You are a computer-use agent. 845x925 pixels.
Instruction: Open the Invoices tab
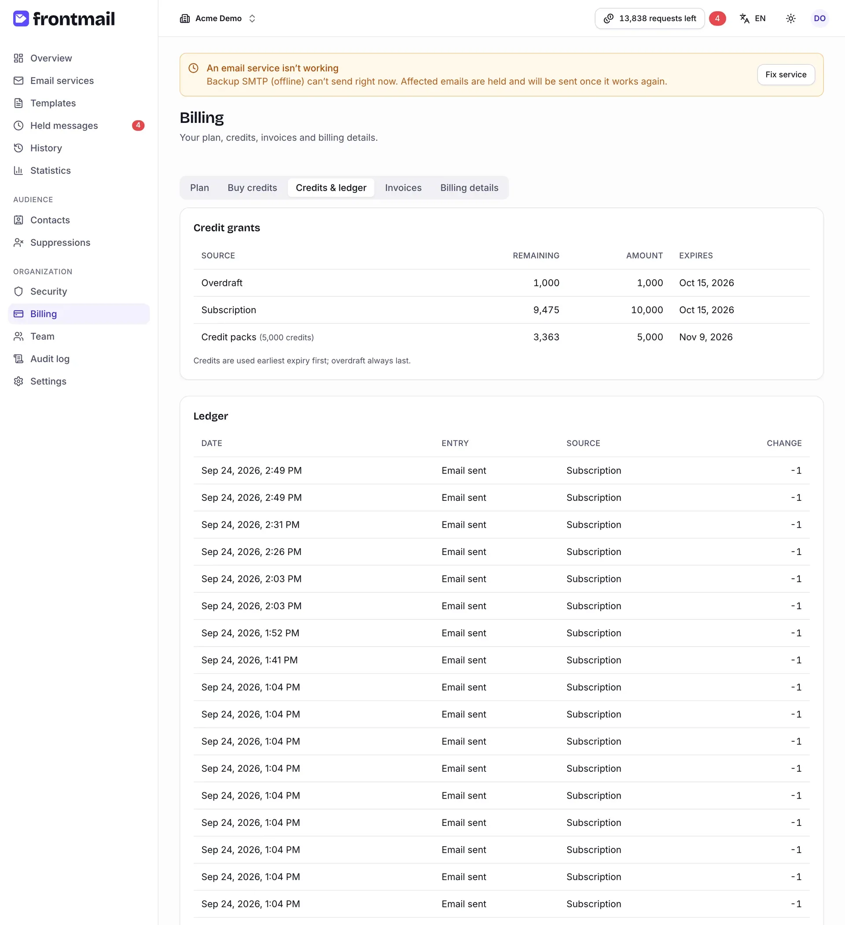coord(403,188)
